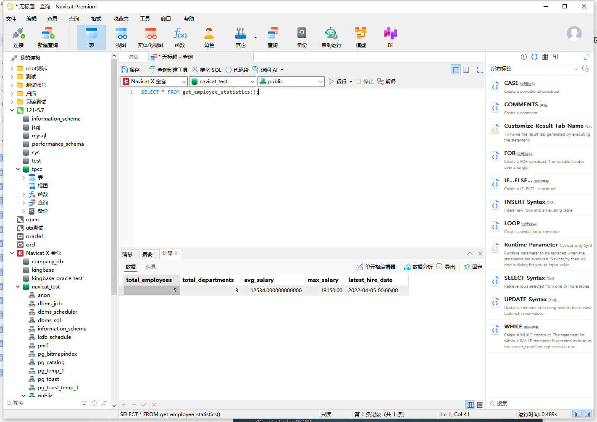Expand the 运行 run options arrow

coord(351,82)
